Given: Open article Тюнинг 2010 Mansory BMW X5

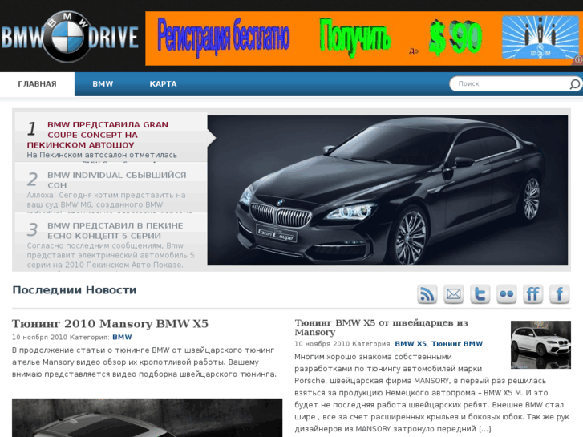Looking at the screenshot, I should [x=110, y=324].
